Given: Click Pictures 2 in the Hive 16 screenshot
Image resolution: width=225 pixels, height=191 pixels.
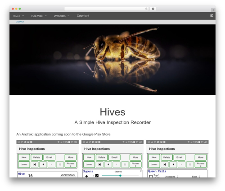Looking at the screenshot, I should pyautogui.click(x=71, y=164).
